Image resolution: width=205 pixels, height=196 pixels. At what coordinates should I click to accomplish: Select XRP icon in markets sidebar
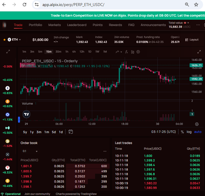click(x=8, y=155)
